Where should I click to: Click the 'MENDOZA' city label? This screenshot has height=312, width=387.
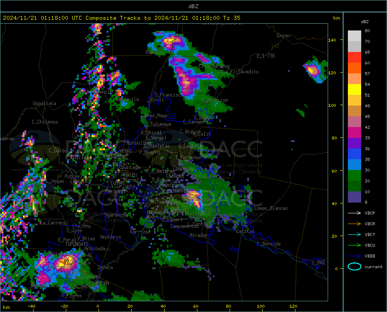pyautogui.click(x=115, y=157)
